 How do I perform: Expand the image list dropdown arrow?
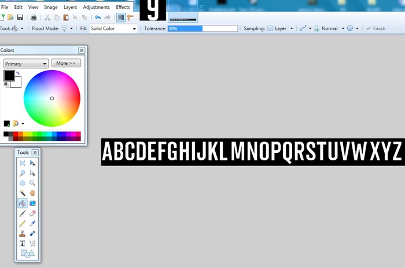tap(201, 8)
